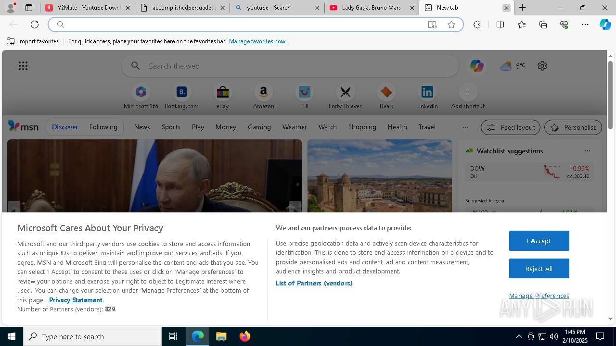This screenshot has height=346, width=616.
Task: Select the Following feed tab
Action: pyautogui.click(x=103, y=127)
